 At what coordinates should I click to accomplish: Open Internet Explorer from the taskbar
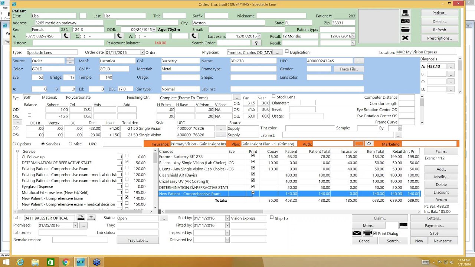coord(20,262)
